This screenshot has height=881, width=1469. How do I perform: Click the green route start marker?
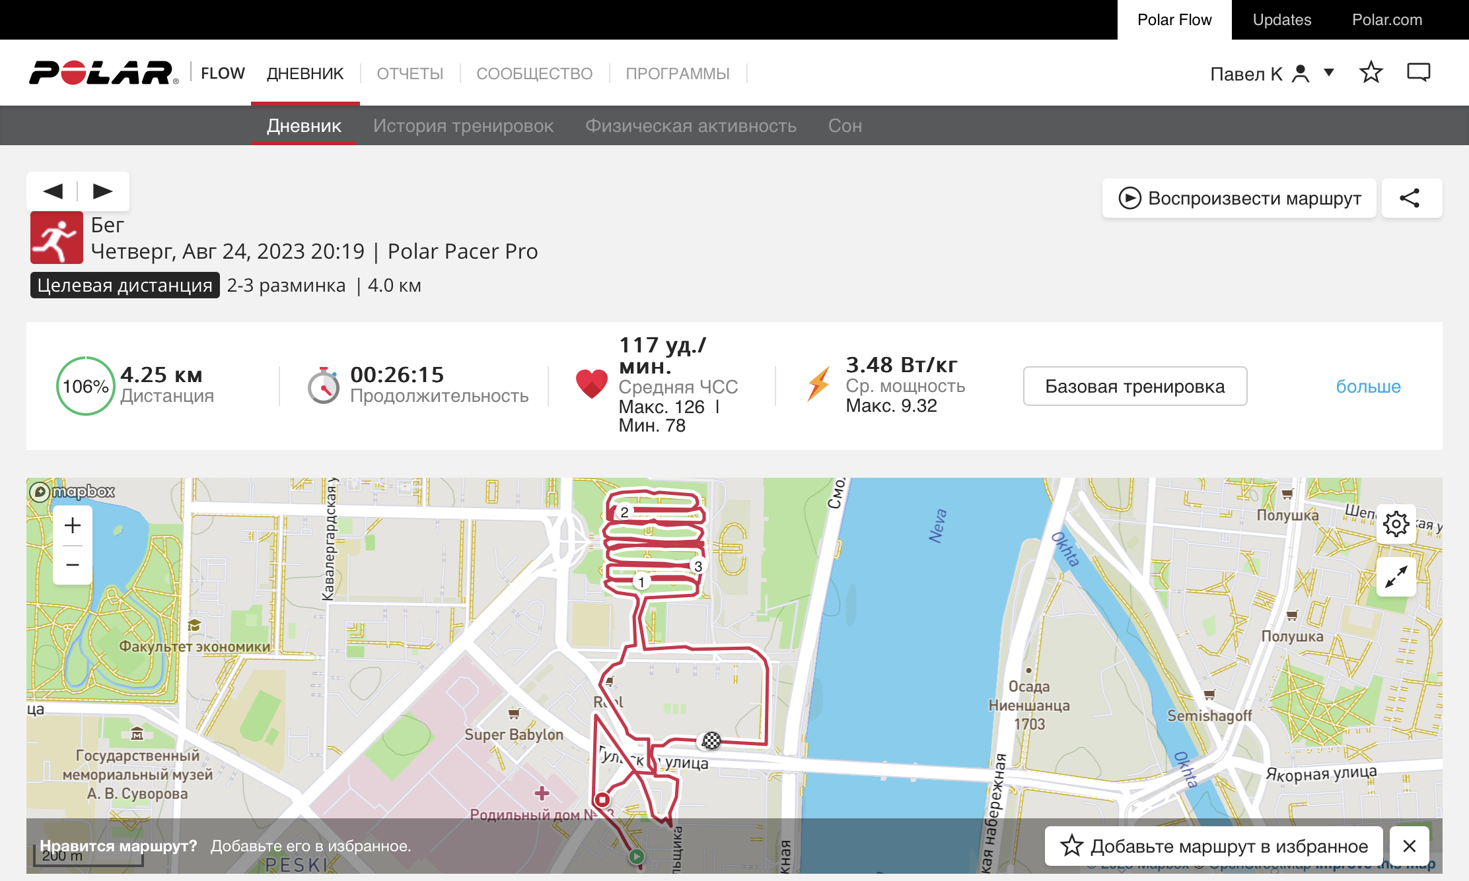click(x=636, y=857)
